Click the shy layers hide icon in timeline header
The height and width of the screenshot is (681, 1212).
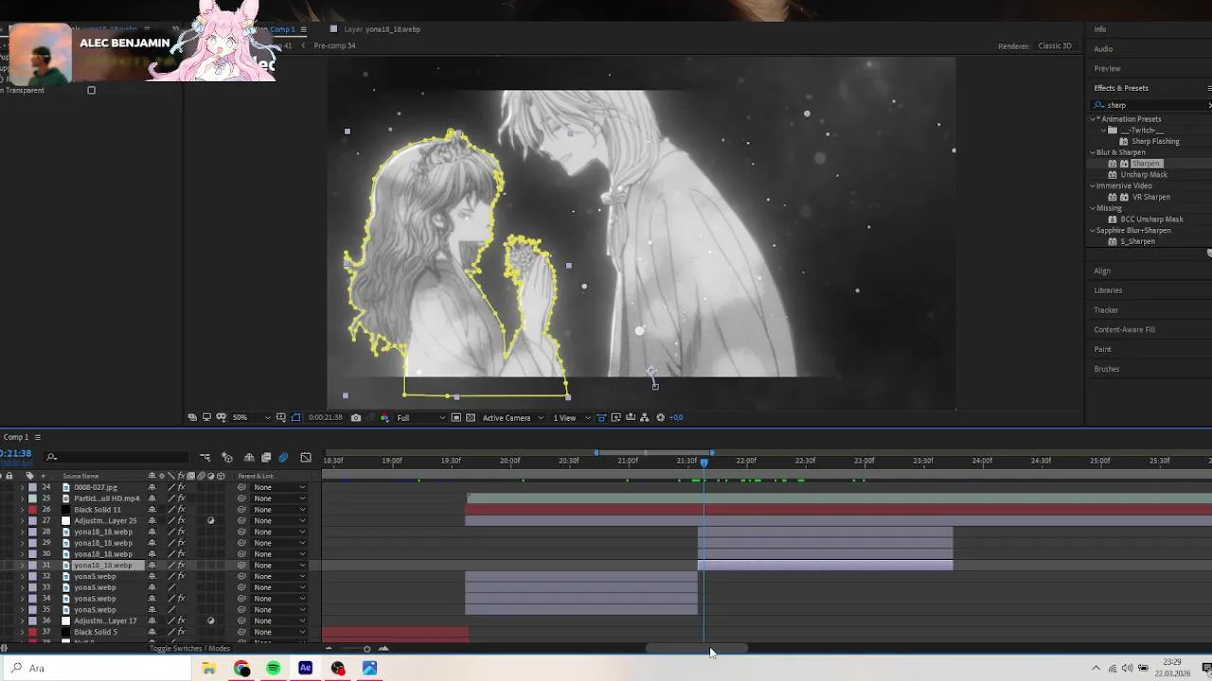249,458
